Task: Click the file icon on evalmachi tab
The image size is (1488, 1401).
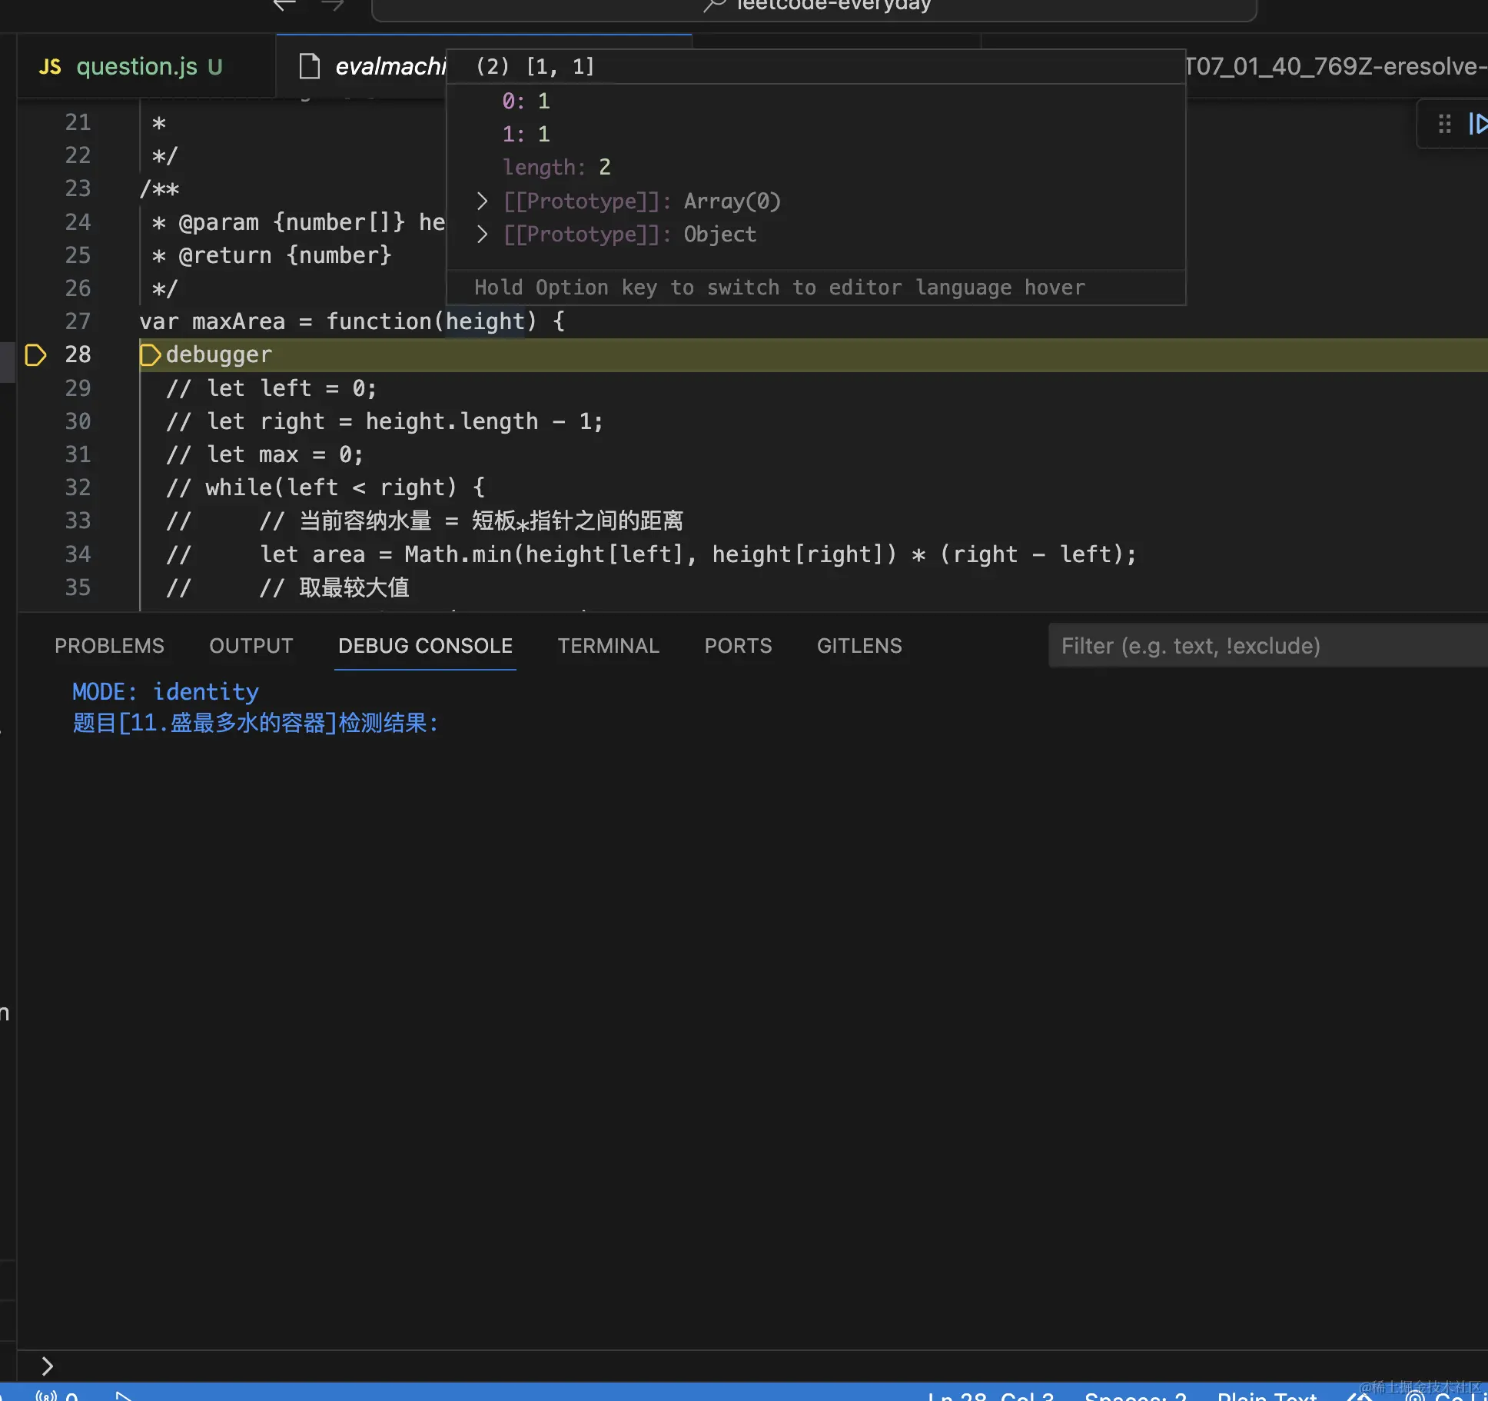Action: pyautogui.click(x=310, y=67)
